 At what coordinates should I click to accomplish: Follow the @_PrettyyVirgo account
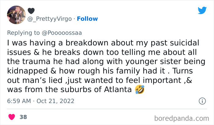[87, 19]
